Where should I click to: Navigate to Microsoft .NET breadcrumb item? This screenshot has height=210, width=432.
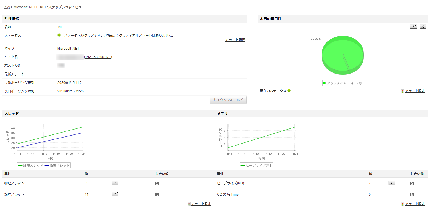[25, 7]
